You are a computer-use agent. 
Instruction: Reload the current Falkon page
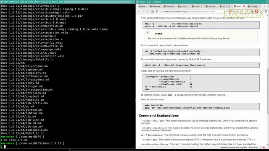click(148, 11)
